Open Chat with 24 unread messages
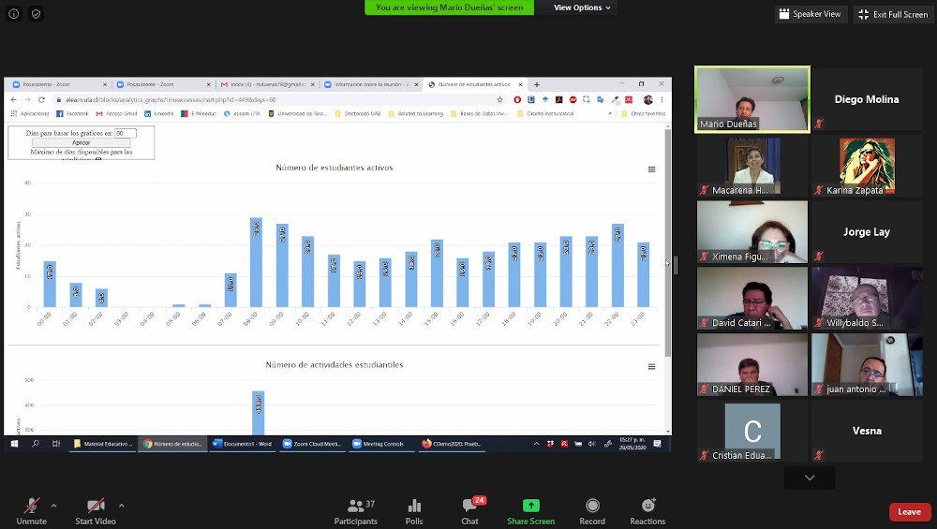Viewport: 937px width, 529px height. (x=470, y=511)
